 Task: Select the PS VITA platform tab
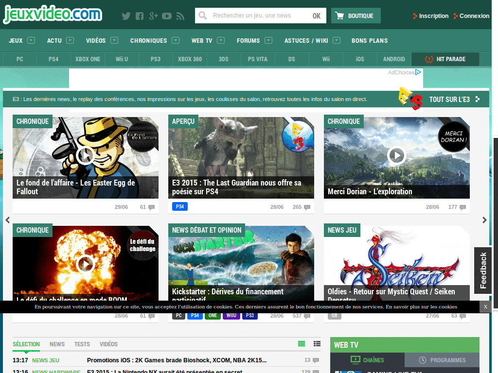(258, 59)
